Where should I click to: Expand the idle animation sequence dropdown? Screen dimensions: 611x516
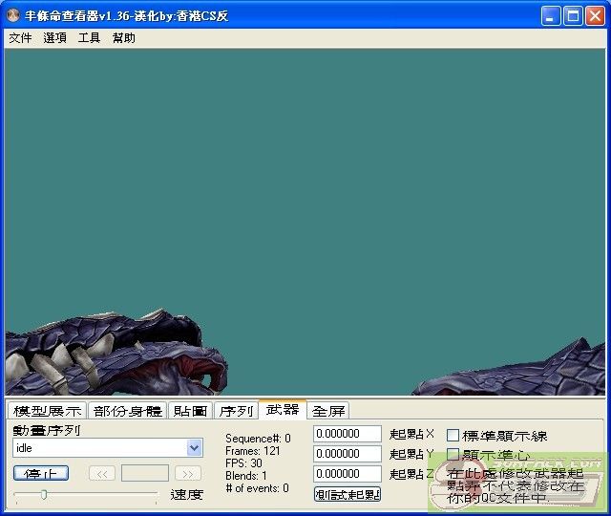coord(195,448)
